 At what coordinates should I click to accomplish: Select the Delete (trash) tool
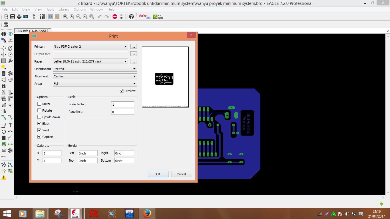pos(3,73)
